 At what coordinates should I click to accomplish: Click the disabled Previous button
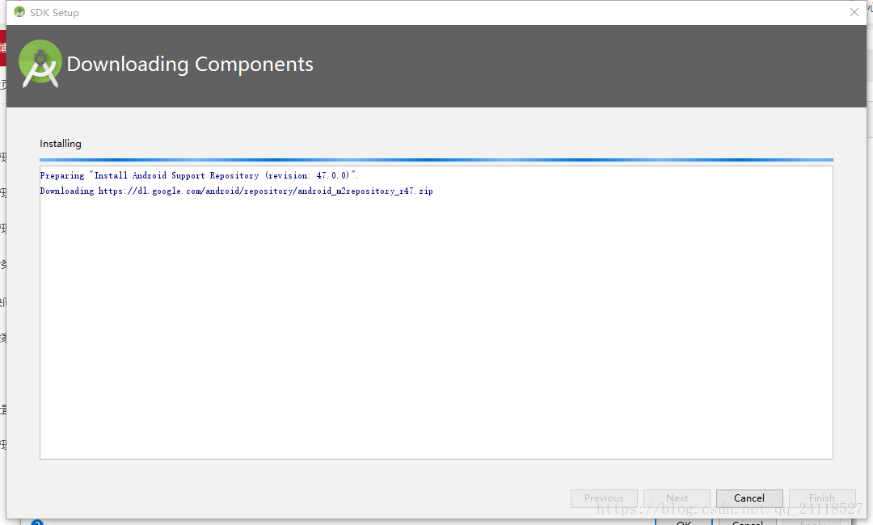pos(604,498)
